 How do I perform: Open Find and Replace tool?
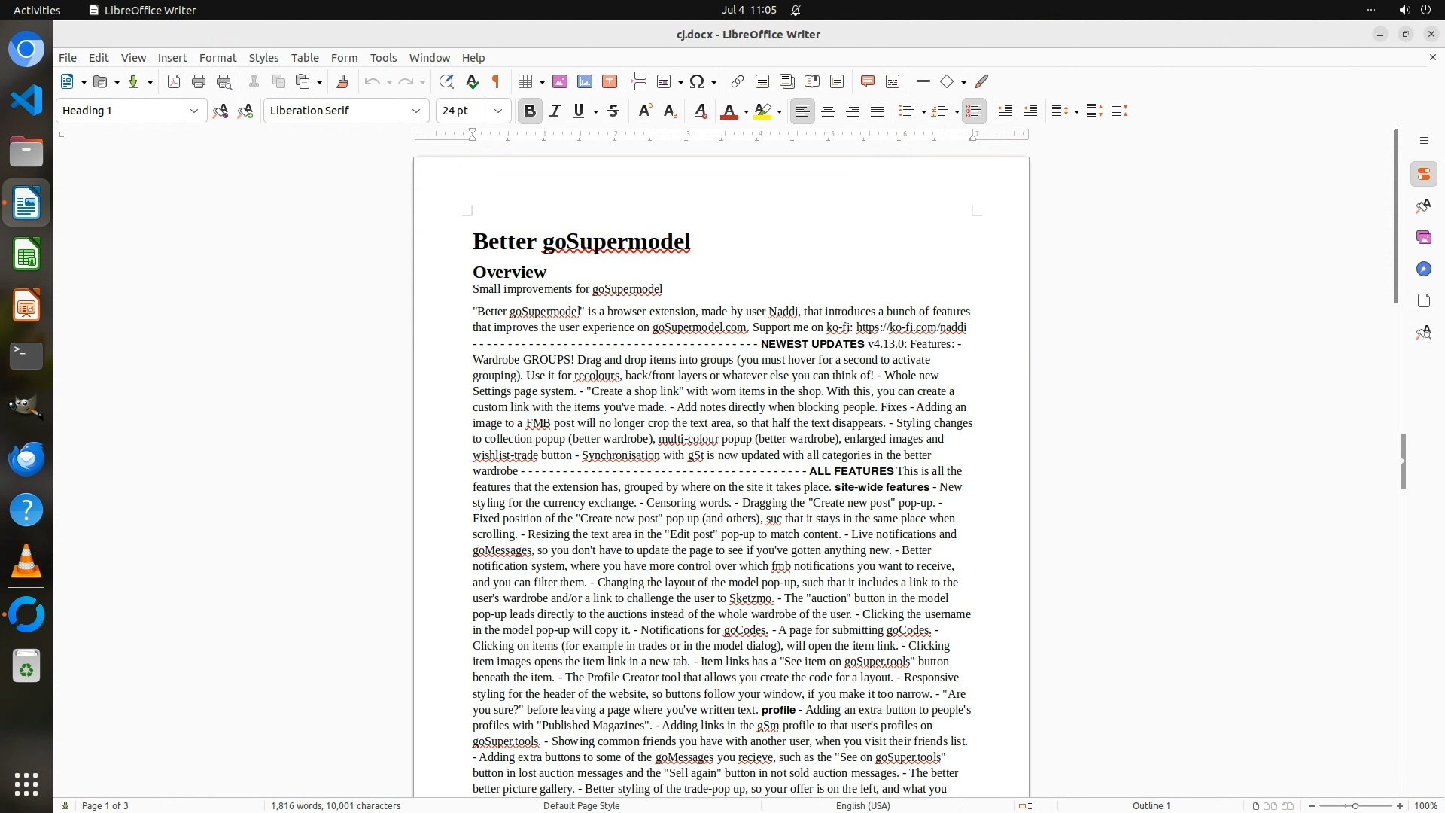point(446,81)
